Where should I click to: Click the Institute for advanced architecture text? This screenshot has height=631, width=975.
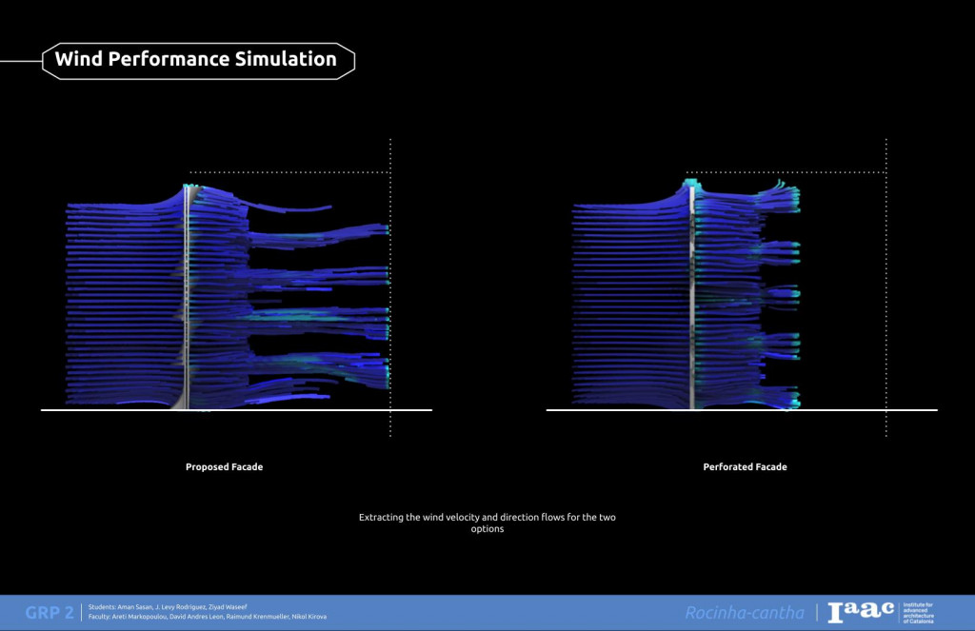click(x=917, y=612)
